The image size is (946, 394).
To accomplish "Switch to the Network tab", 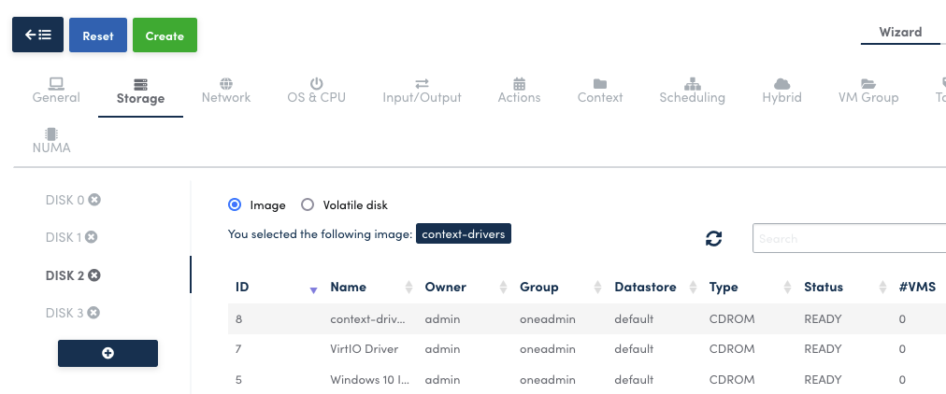I will pyautogui.click(x=226, y=90).
